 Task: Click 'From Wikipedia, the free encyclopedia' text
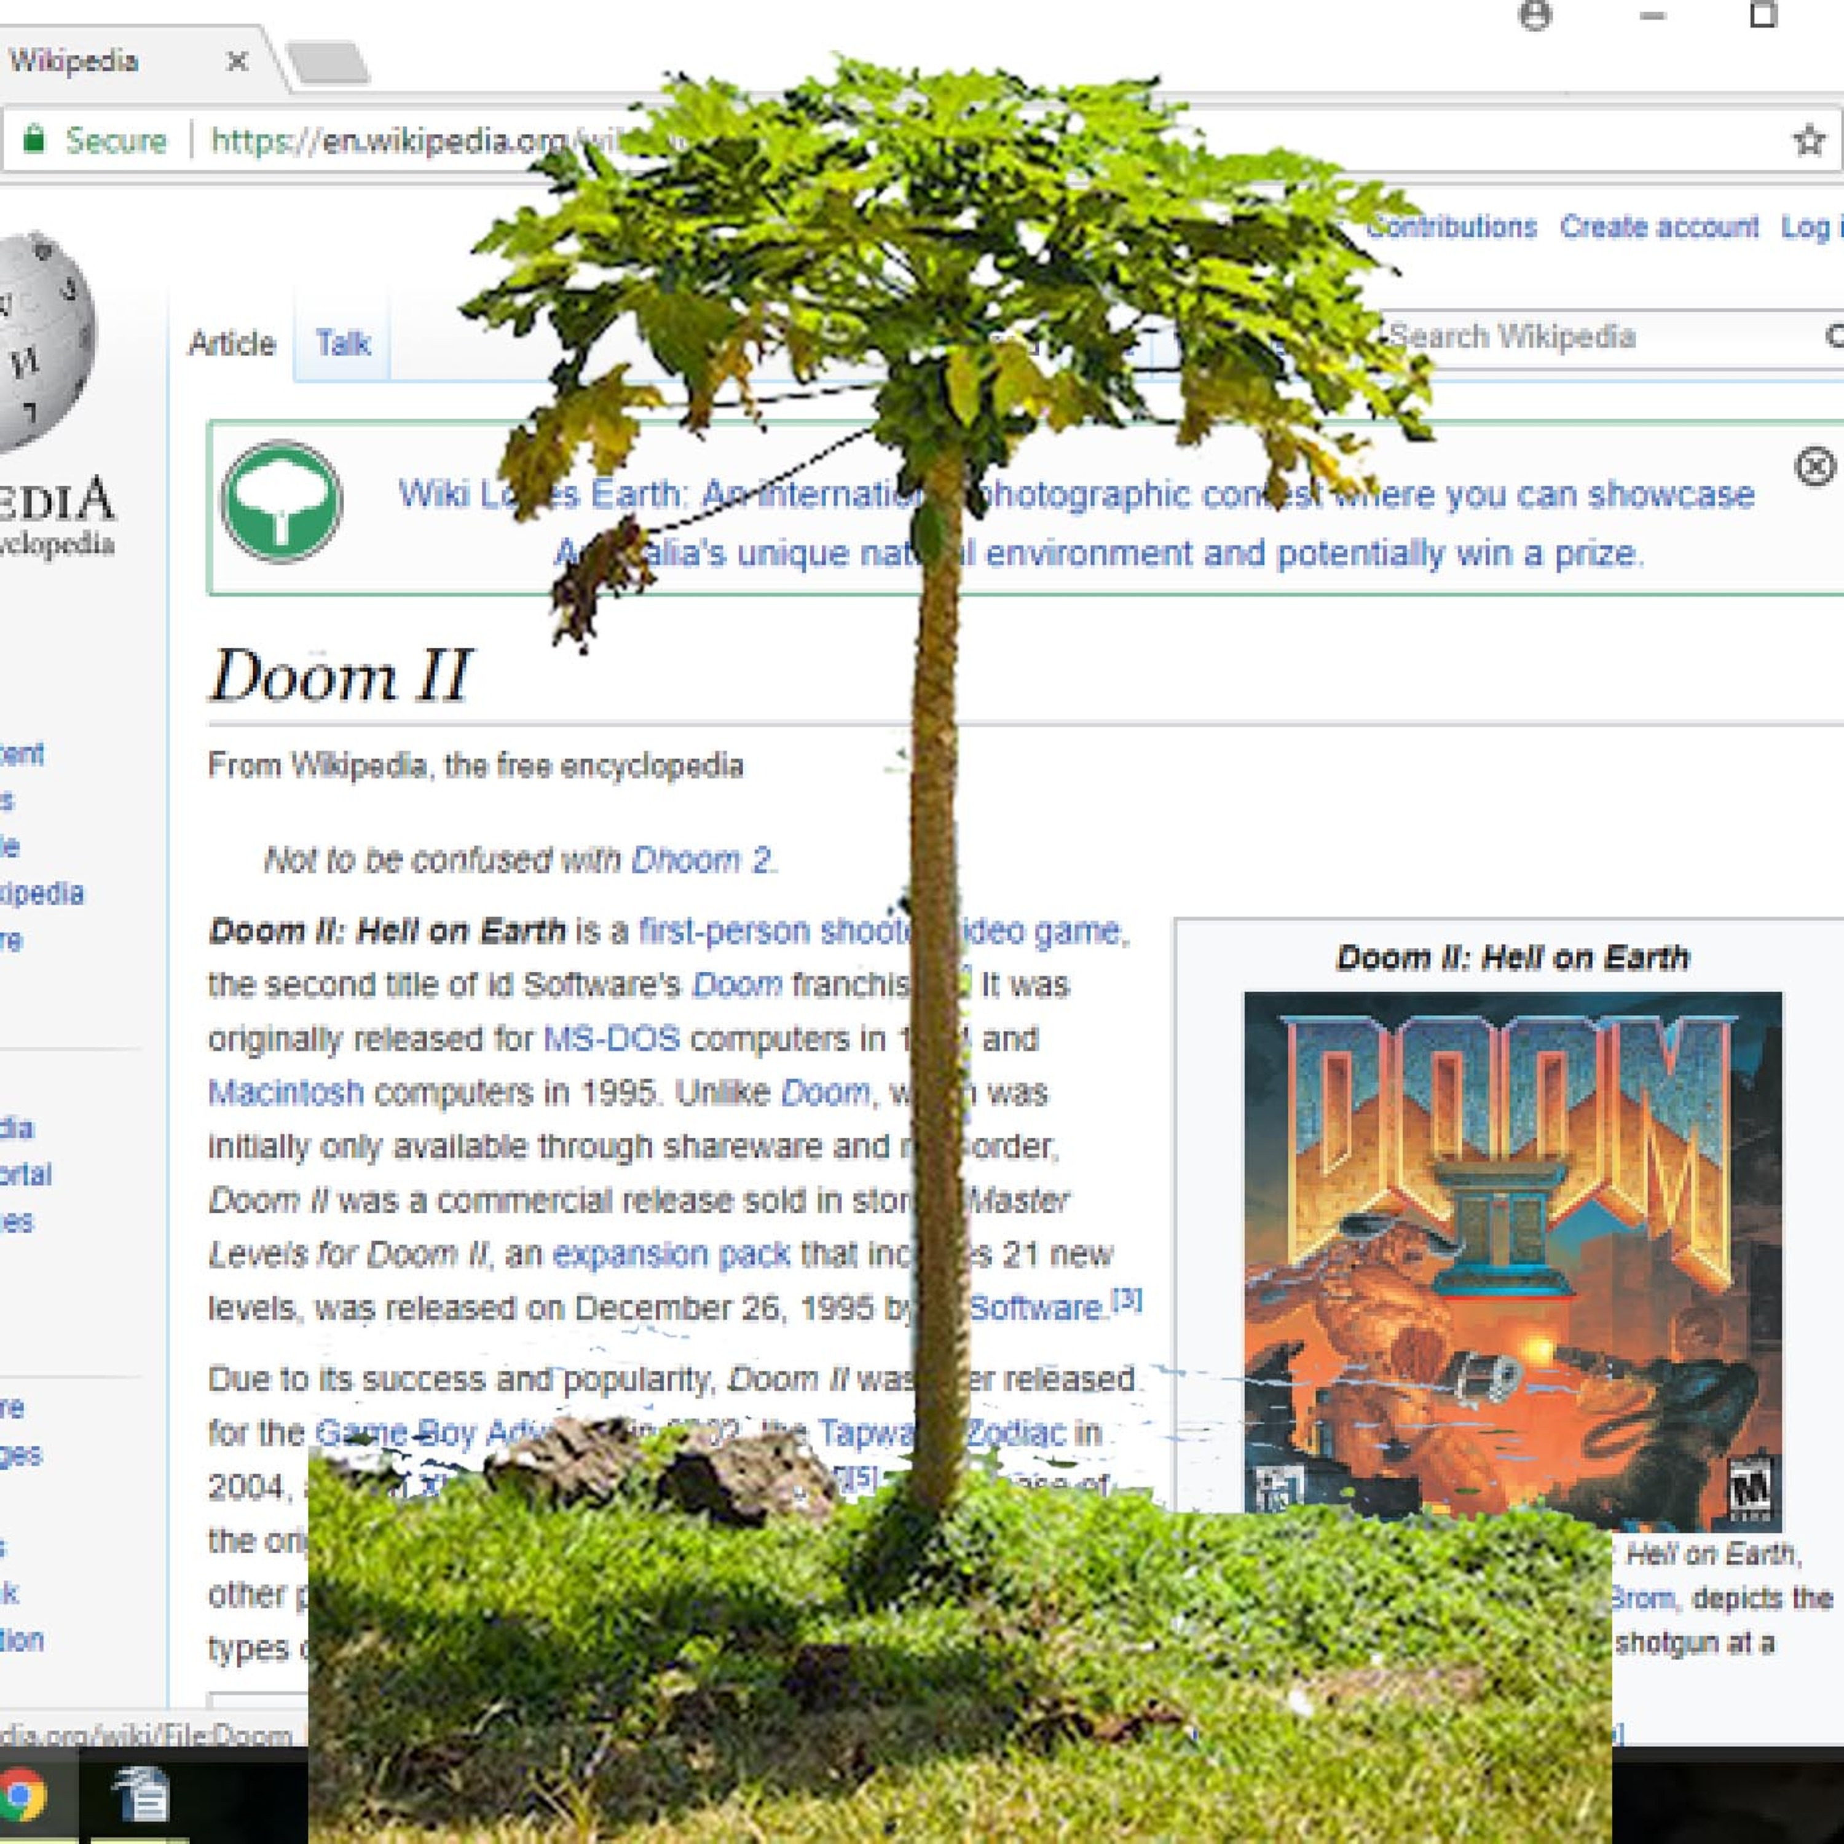click(x=475, y=765)
